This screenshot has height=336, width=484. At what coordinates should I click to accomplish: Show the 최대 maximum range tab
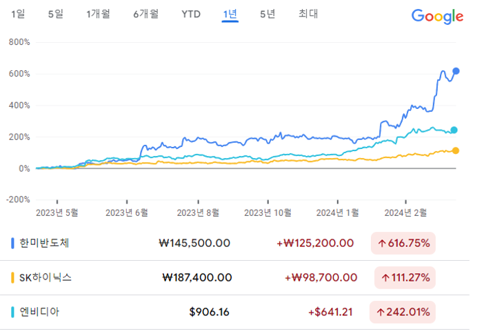pos(308,14)
